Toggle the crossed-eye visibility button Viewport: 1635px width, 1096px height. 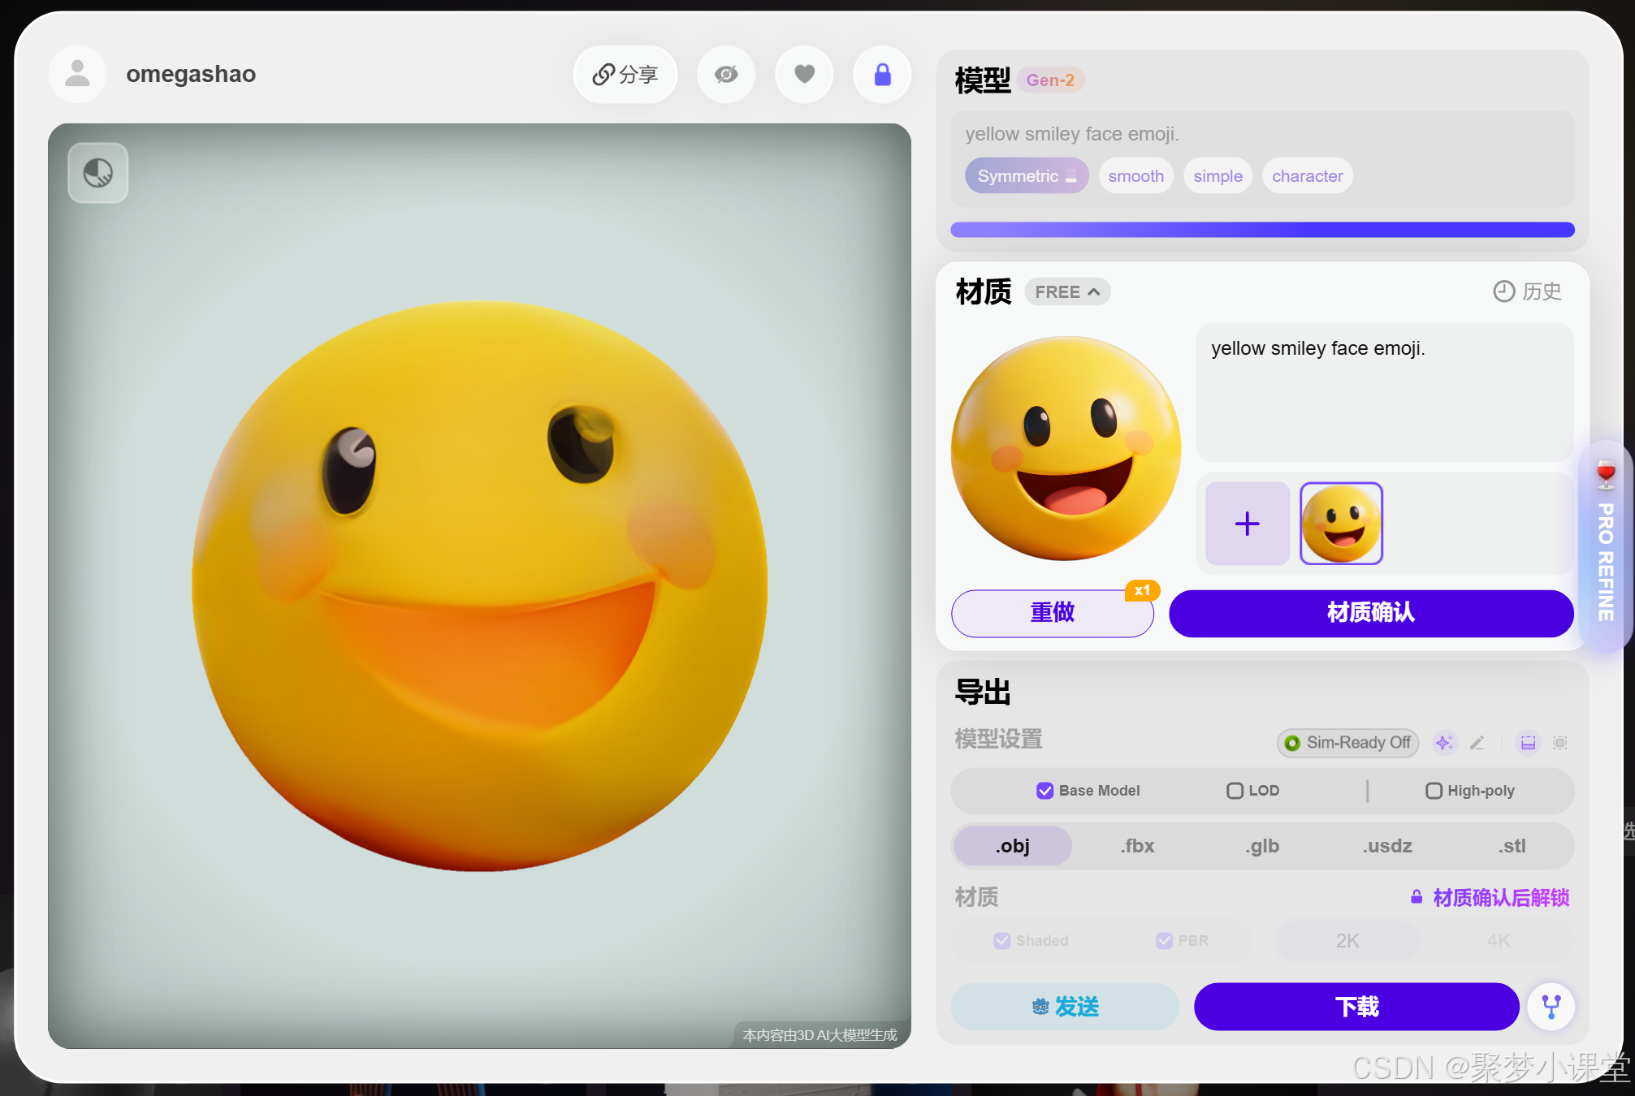pos(726,75)
